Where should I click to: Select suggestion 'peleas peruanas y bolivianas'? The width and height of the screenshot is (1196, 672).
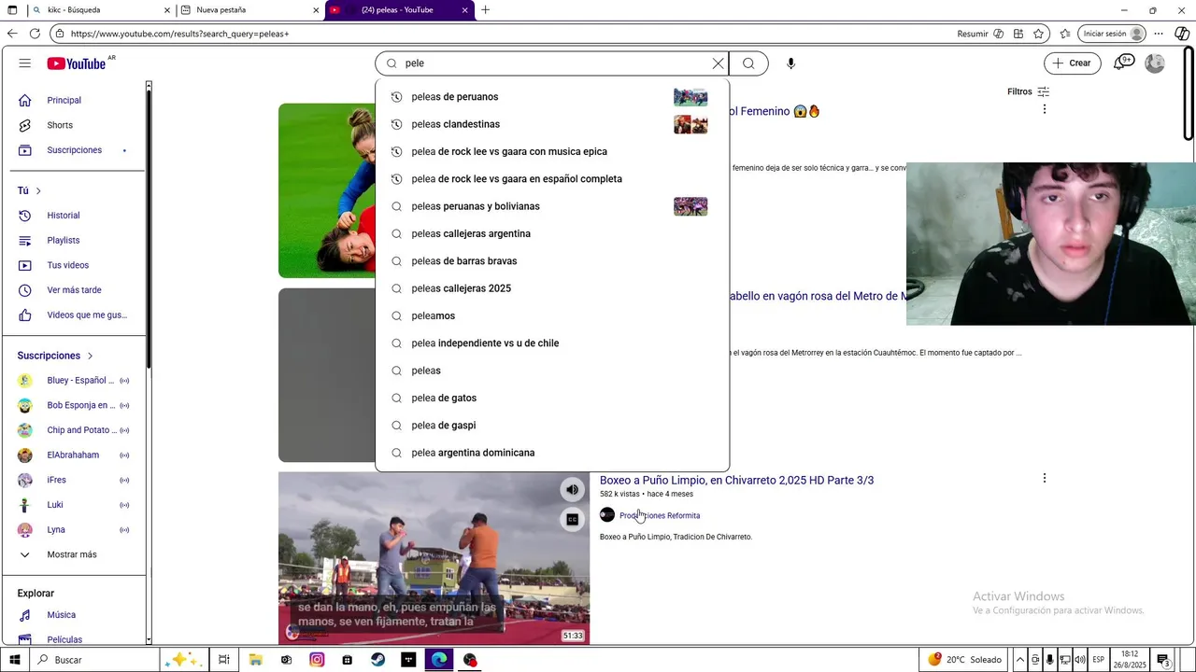552,206
